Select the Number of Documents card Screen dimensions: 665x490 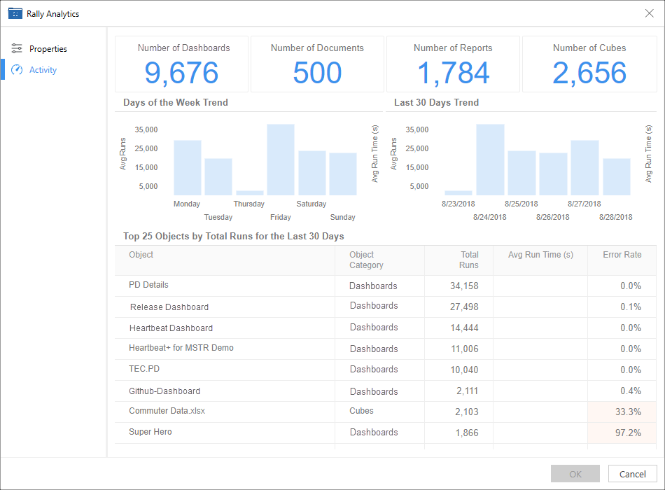317,64
